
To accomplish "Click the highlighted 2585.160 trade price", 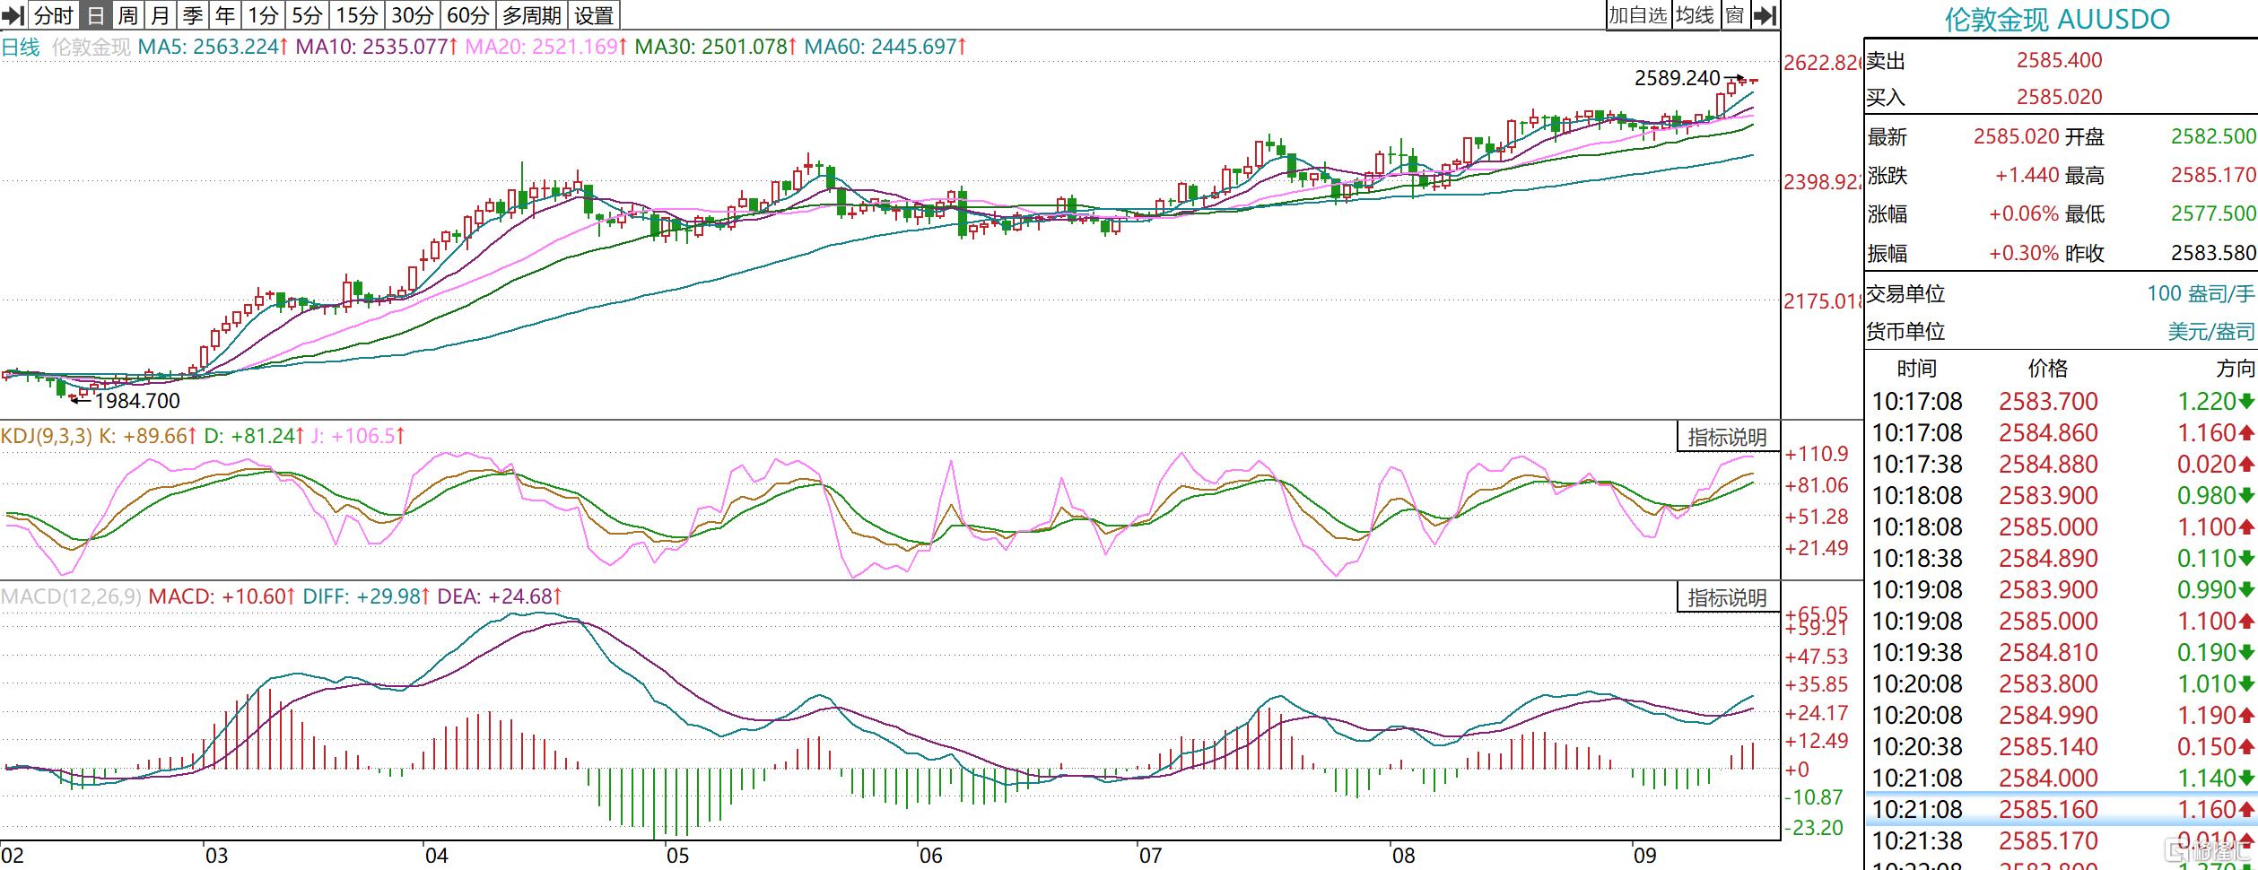I will pyautogui.click(x=2048, y=810).
